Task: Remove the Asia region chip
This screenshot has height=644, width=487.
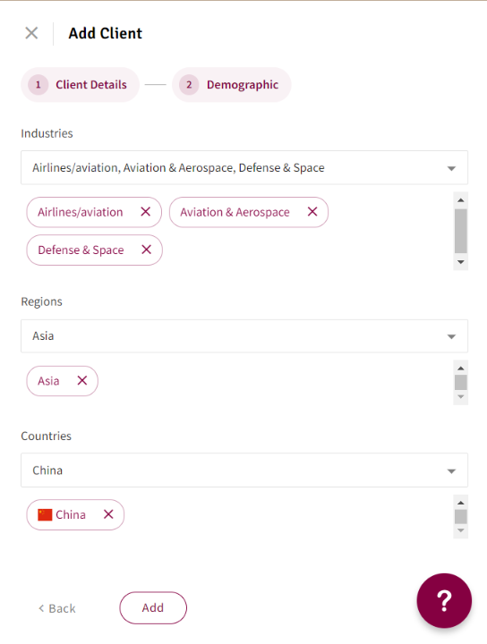Action: point(82,380)
